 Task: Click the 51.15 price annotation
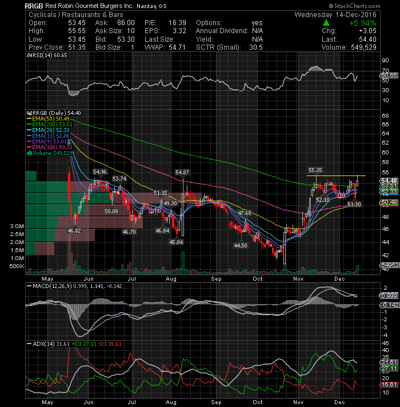tap(161, 193)
